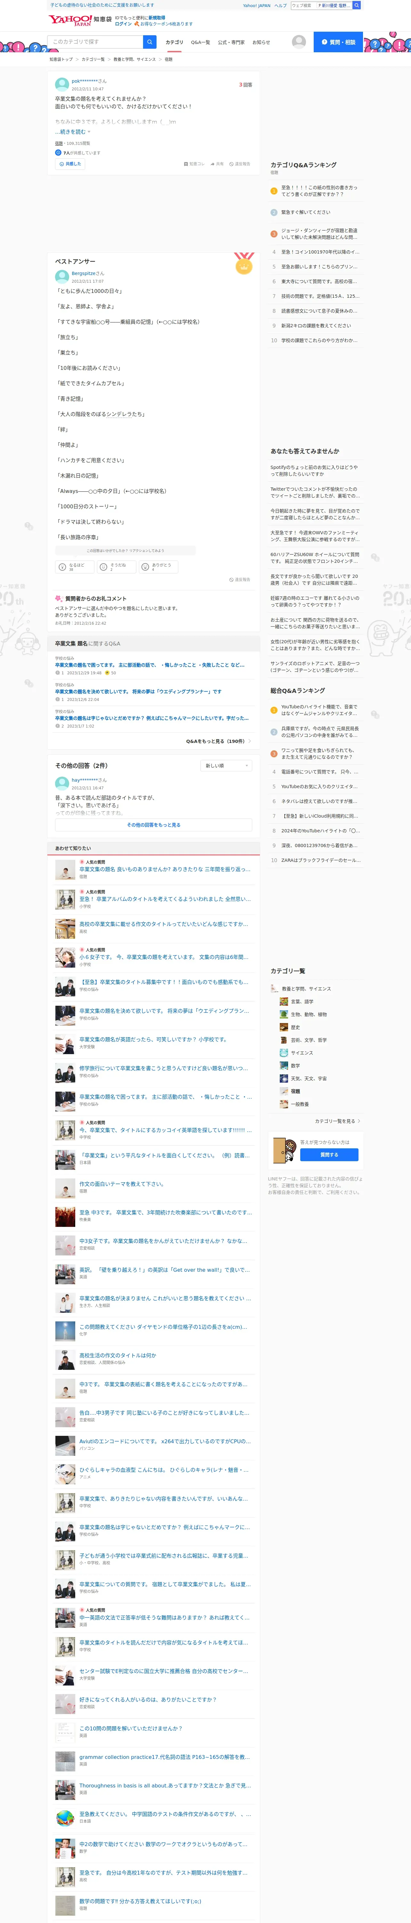Screen dimensions: 411x1923
Task: Select the カテゴリ tab in header
Action: tap(174, 43)
